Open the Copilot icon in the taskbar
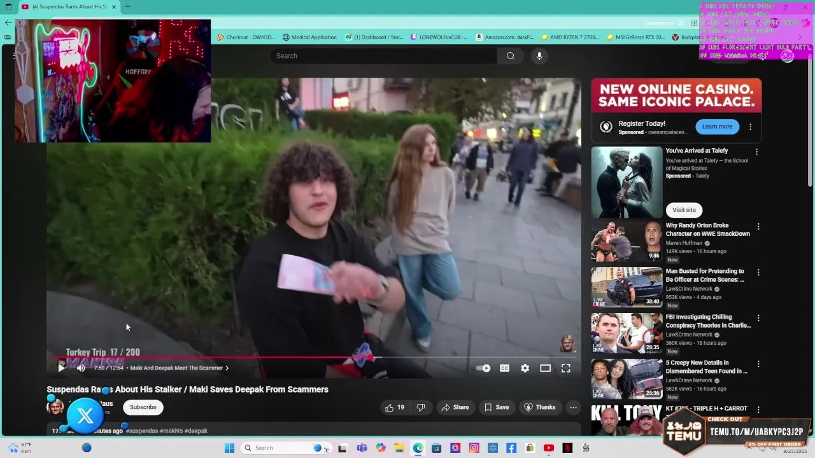Image resolution: width=815 pixels, height=458 pixels. pos(381,448)
